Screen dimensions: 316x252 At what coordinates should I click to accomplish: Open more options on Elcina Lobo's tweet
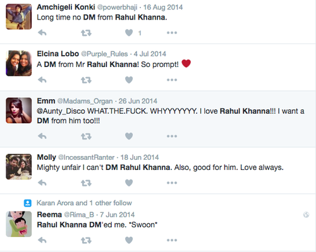pyautogui.click(x=172, y=80)
